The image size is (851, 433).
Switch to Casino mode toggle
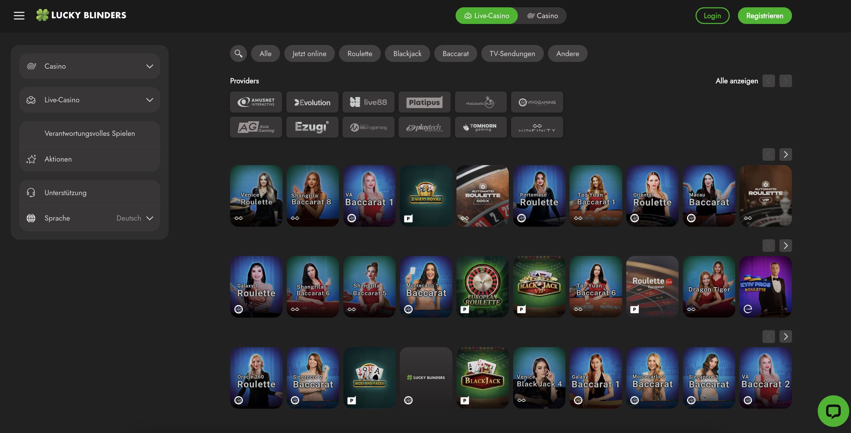542,16
